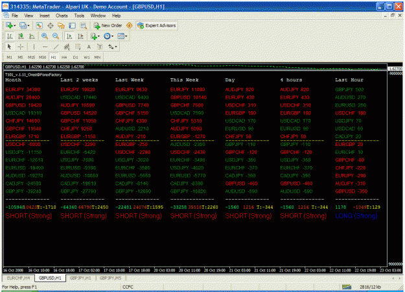Toggle chart Auto Scroll

click(69, 36)
